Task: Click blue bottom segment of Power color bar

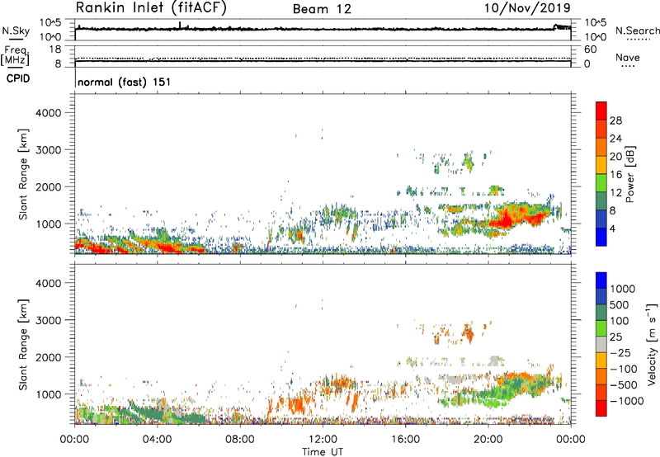Action: point(601,237)
